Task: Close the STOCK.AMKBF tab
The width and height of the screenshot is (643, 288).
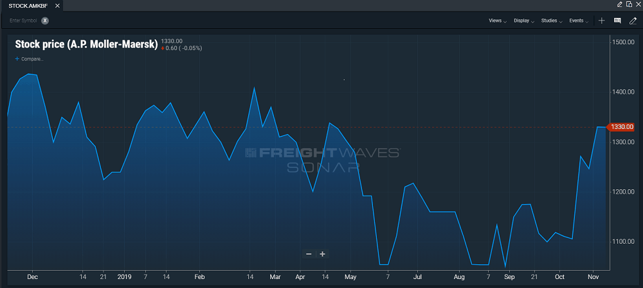Action: 57,5
